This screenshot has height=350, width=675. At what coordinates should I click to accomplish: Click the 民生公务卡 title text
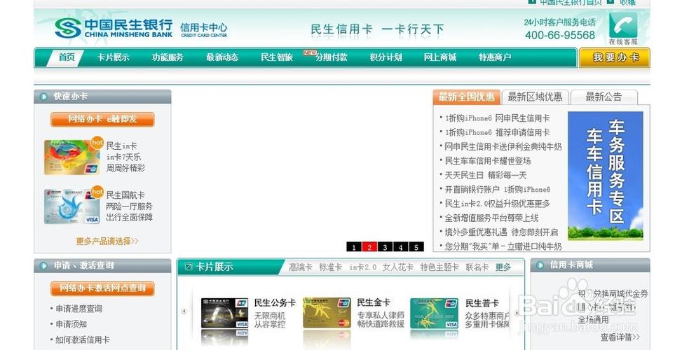pyautogui.click(x=275, y=302)
